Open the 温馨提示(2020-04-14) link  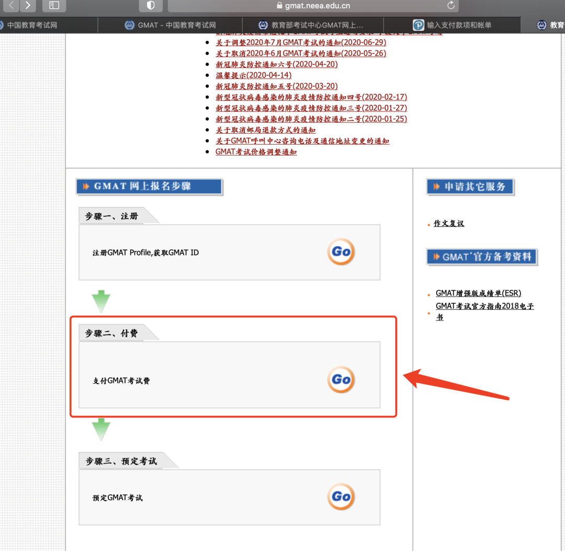253,75
